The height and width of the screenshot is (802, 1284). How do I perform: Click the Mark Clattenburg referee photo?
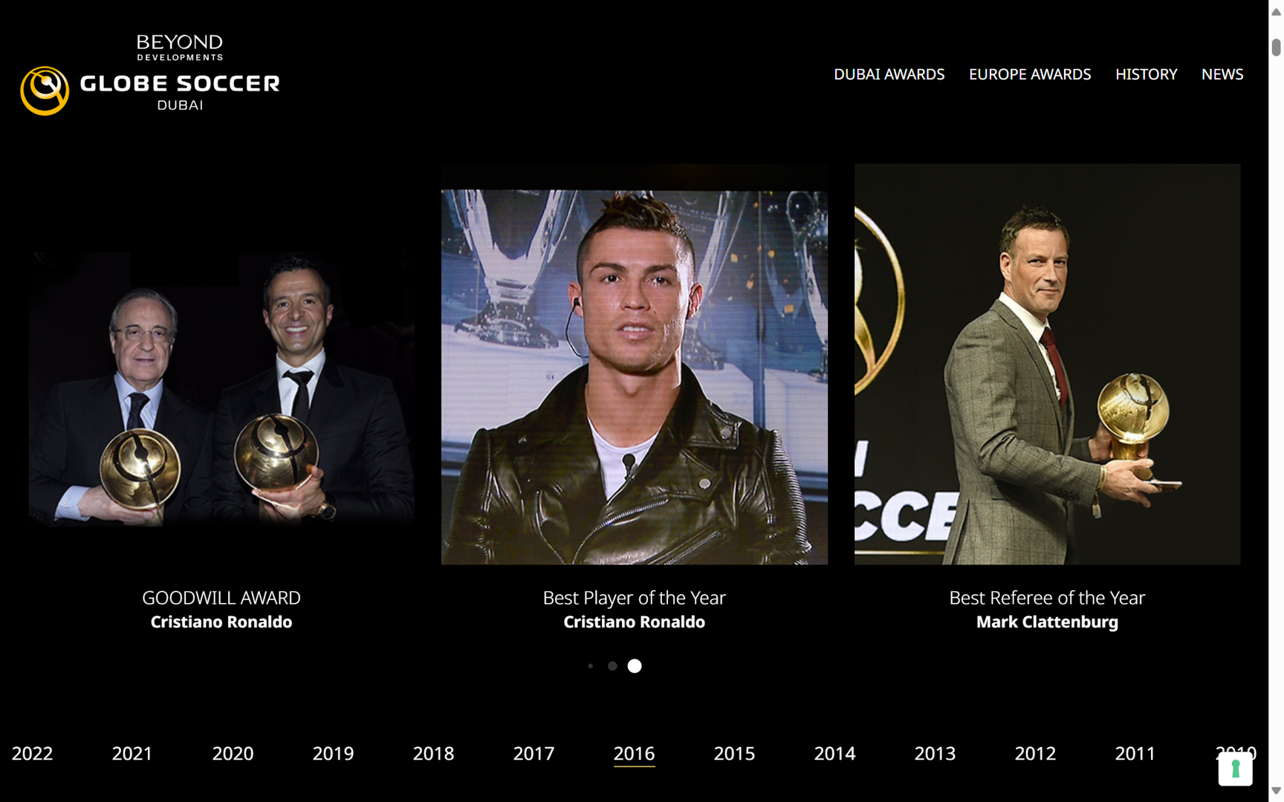point(1047,364)
